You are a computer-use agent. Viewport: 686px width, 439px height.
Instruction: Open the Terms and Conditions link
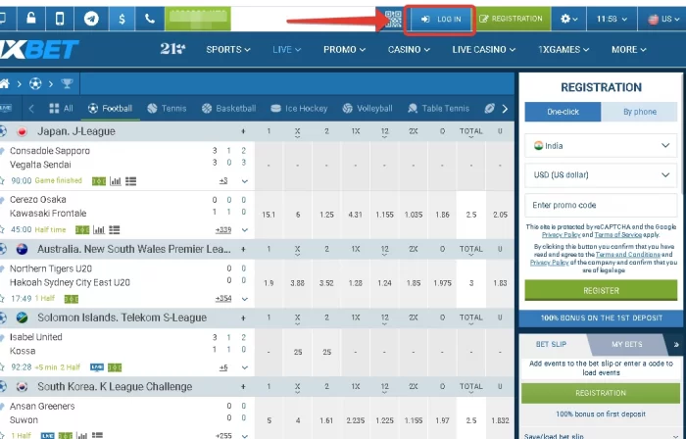[x=627, y=255]
